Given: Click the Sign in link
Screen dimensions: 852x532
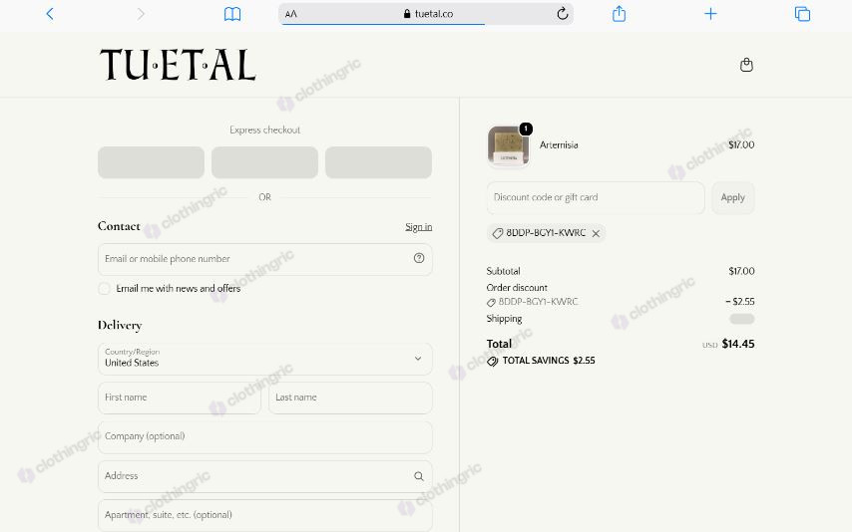Looking at the screenshot, I should click(x=418, y=227).
